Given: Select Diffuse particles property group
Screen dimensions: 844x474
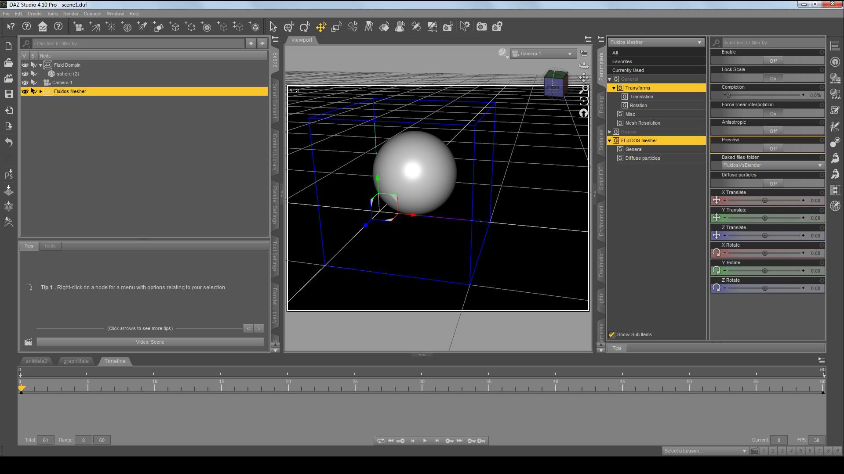Looking at the screenshot, I should (x=642, y=158).
